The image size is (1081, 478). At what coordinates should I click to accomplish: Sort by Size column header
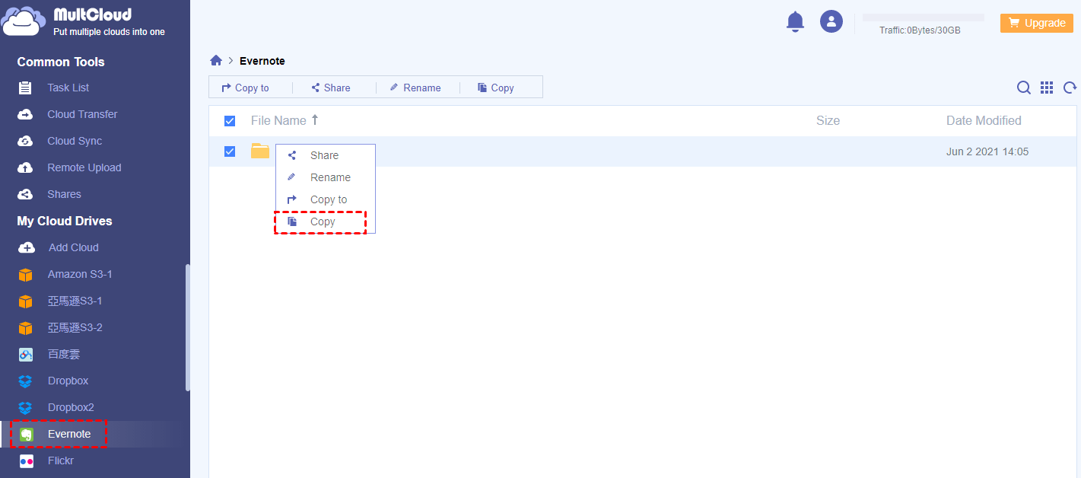click(828, 120)
